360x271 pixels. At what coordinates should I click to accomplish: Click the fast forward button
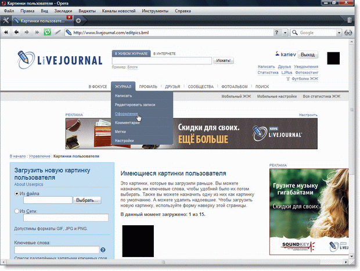pyautogui.click(x=37, y=32)
